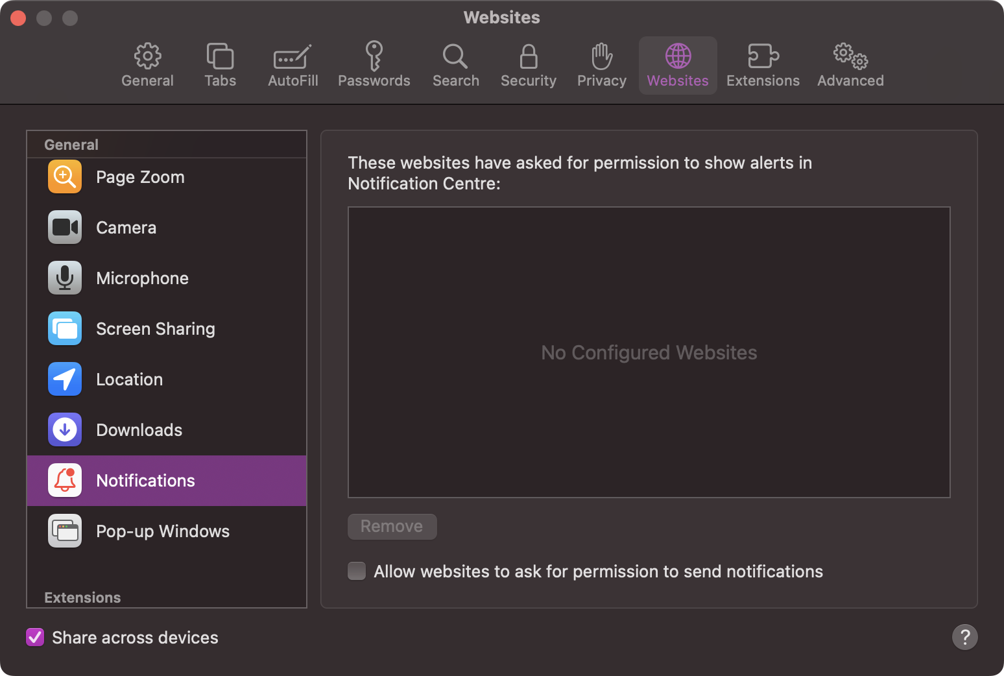Screen dimensions: 1004x676
Task: Click the Microphone icon in sidebar
Action: 65,278
